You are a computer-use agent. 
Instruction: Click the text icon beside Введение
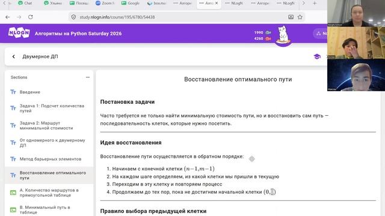click(13, 92)
